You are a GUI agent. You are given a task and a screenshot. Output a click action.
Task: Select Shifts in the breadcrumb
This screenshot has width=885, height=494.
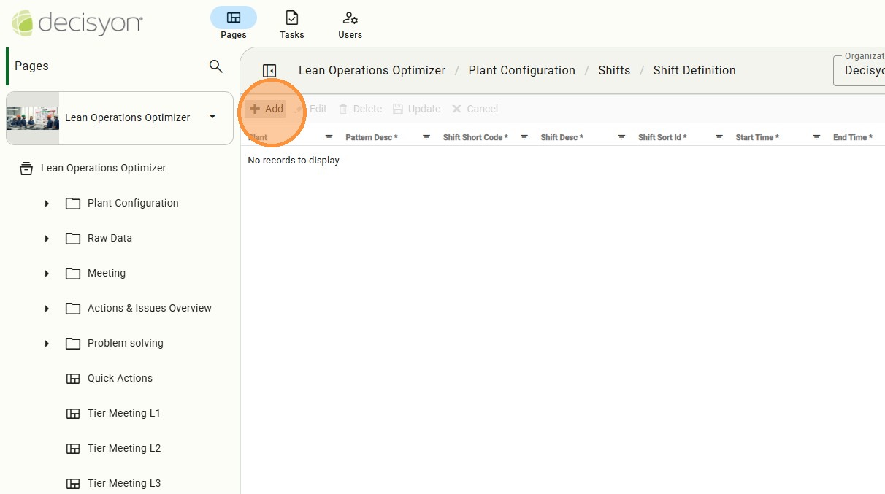[614, 71]
